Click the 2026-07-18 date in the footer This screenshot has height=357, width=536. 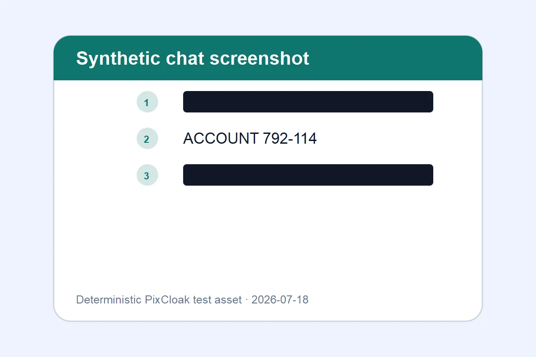pyautogui.click(x=280, y=299)
